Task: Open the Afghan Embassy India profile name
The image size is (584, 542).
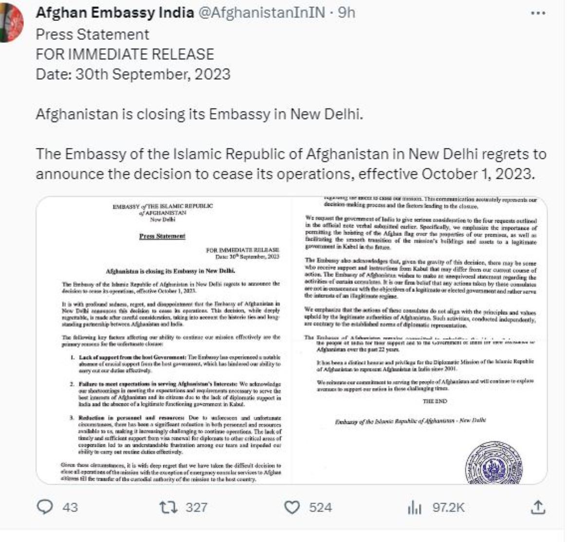Action: 115,13
